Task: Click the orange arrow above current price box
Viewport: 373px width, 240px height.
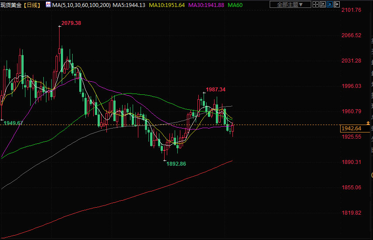Action: coord(368,123)
